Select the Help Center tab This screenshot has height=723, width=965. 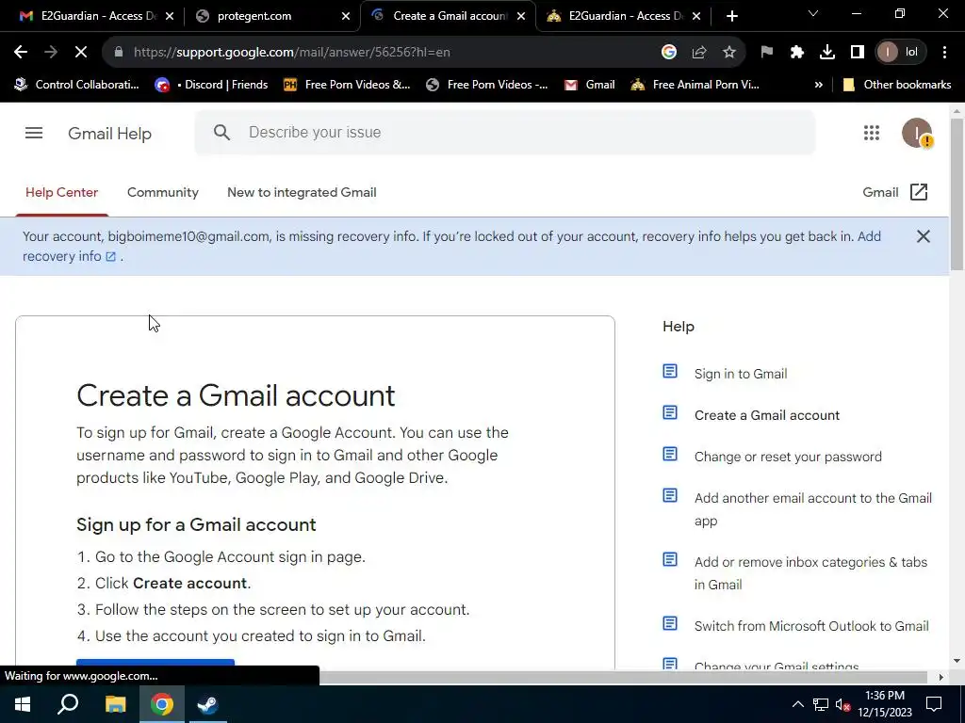tap(61, 192)
